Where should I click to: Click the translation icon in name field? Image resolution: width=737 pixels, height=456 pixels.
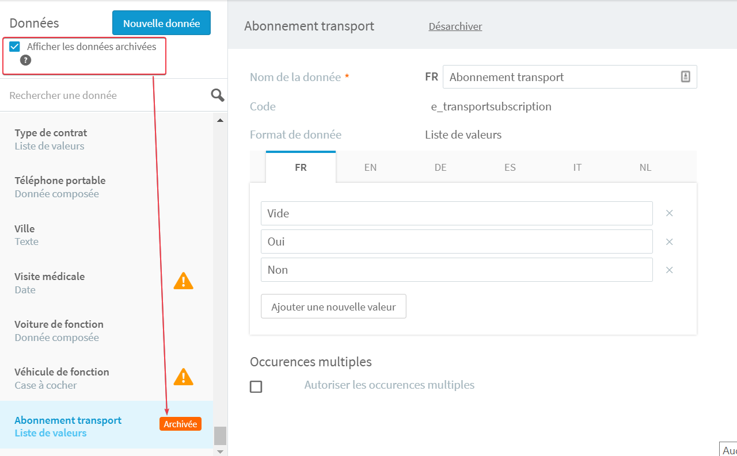click(x=685, y=76)
